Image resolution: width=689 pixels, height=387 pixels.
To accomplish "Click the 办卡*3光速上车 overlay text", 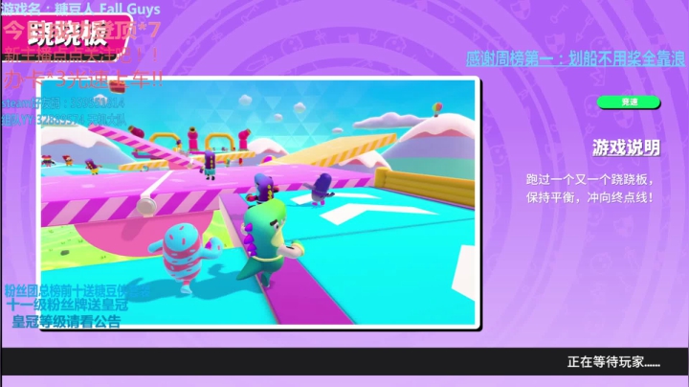I will 83,80.
